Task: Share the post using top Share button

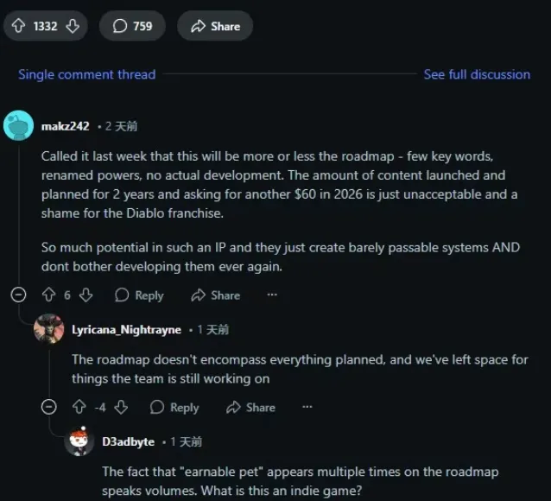Action: [215, 26]
